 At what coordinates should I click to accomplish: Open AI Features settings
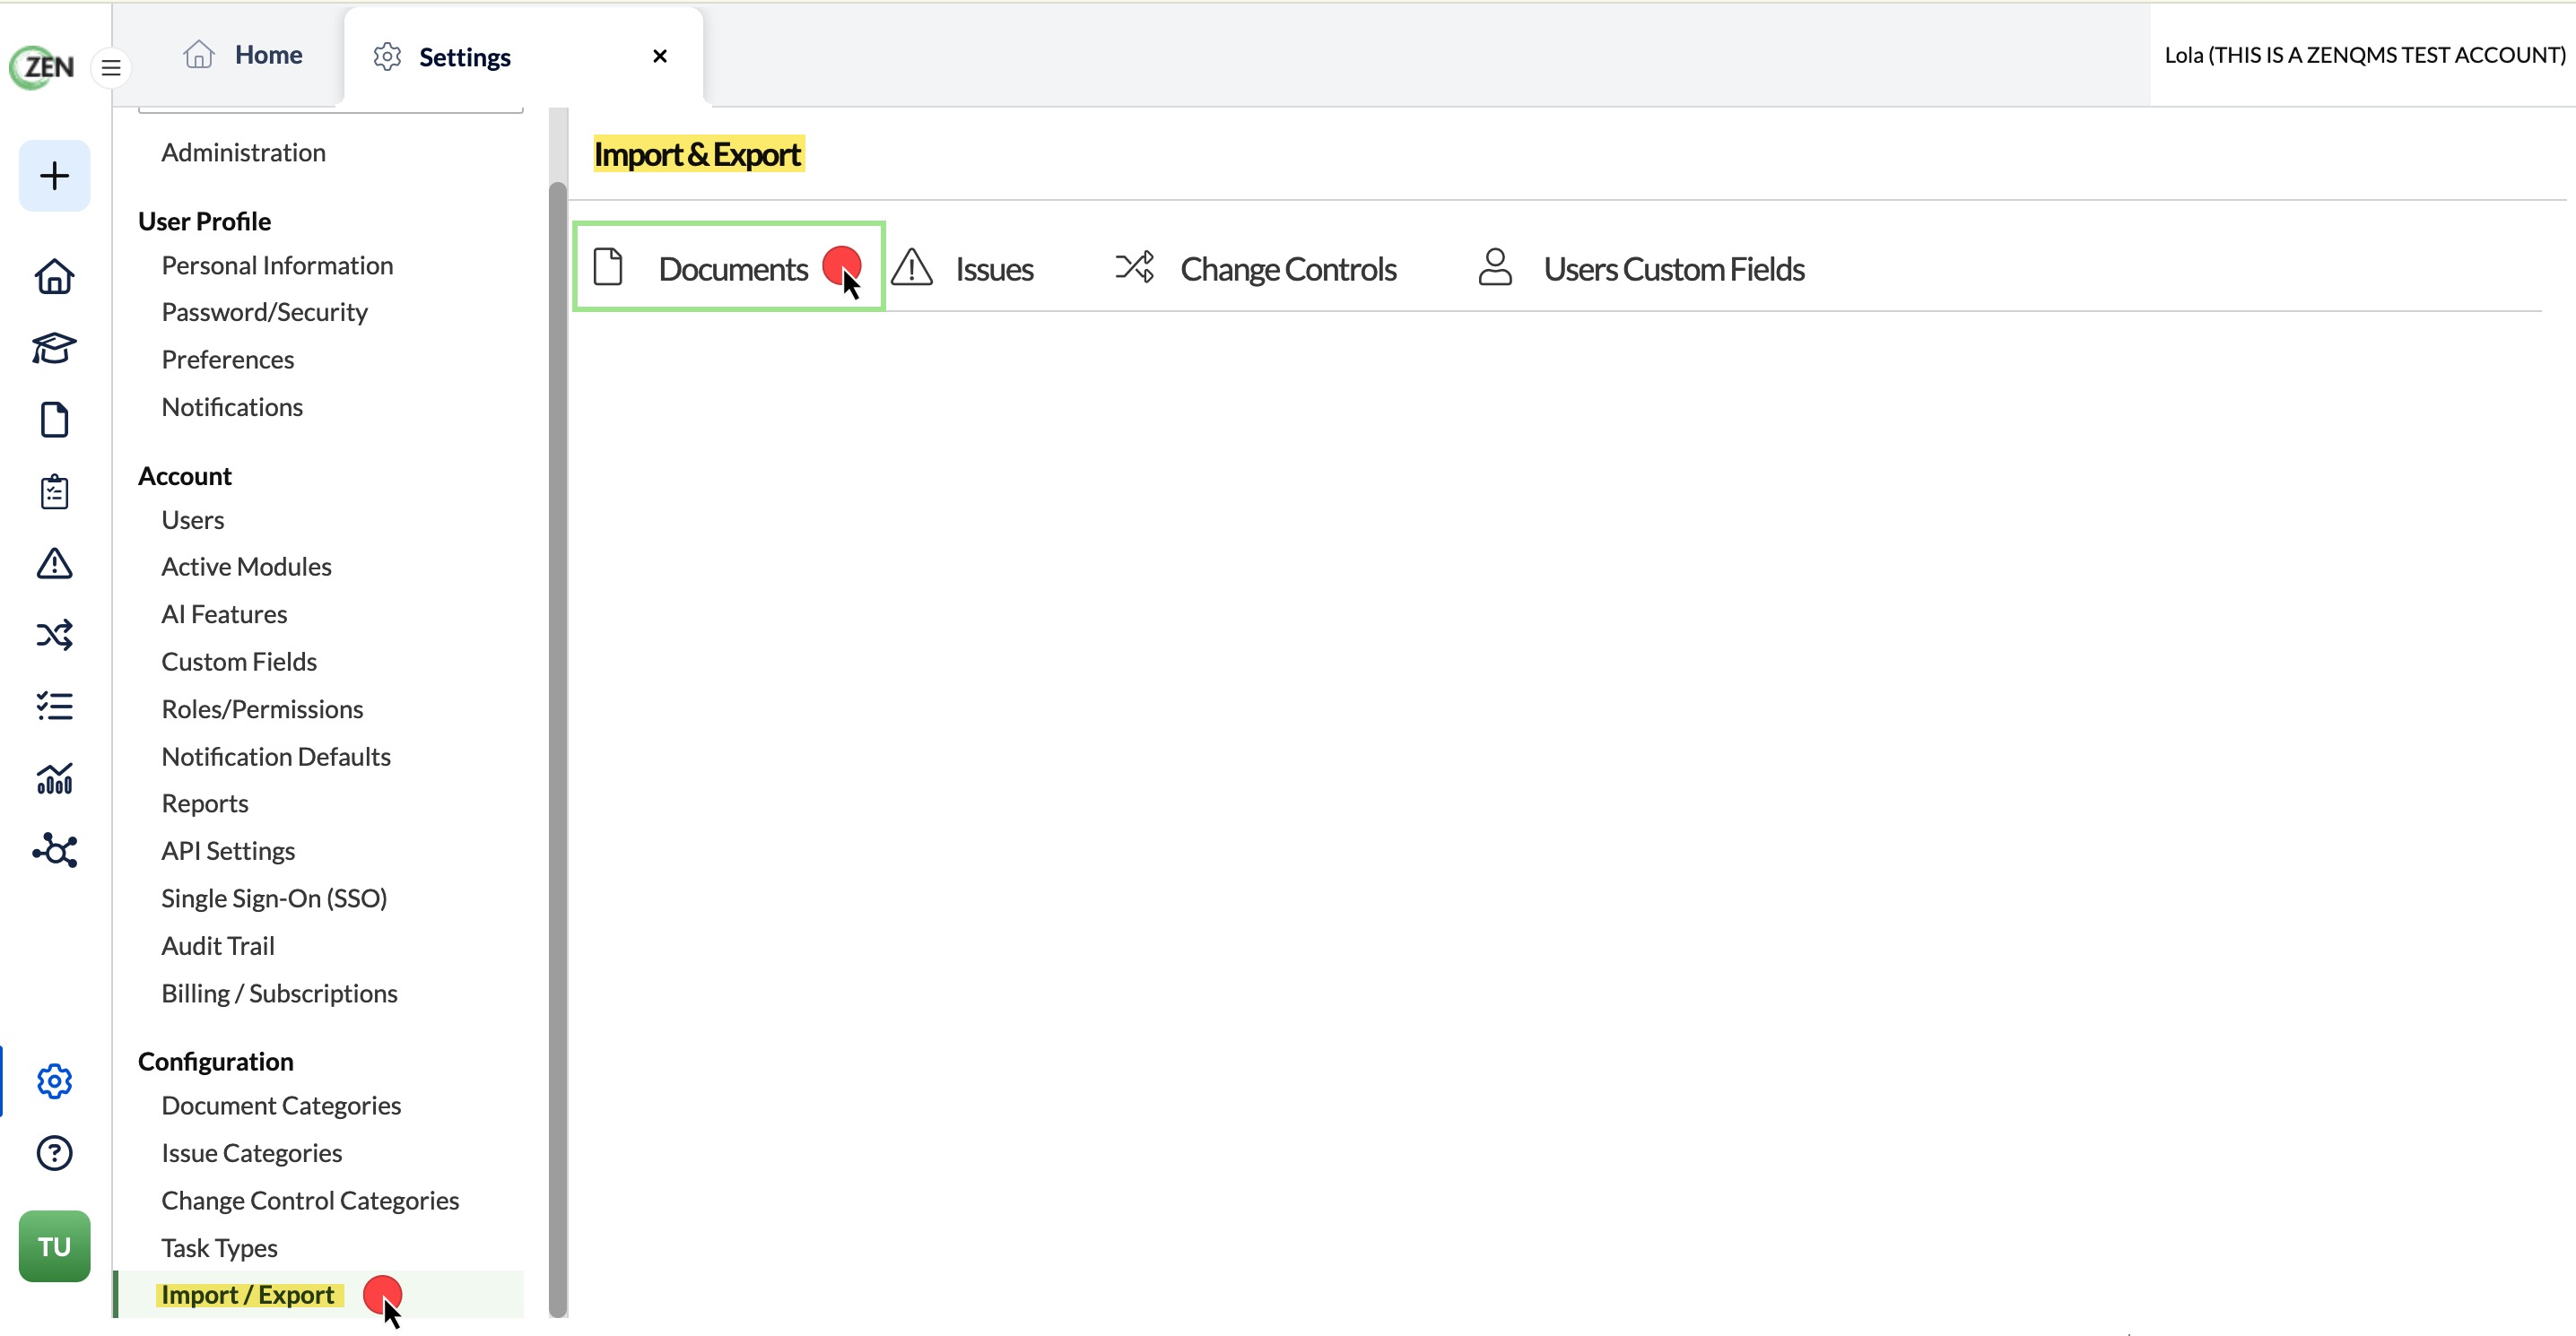tap(224, 614)
